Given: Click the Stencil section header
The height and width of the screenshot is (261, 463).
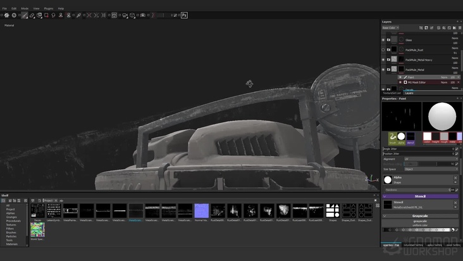Looking at the screenshot, I should coord(419,196).
